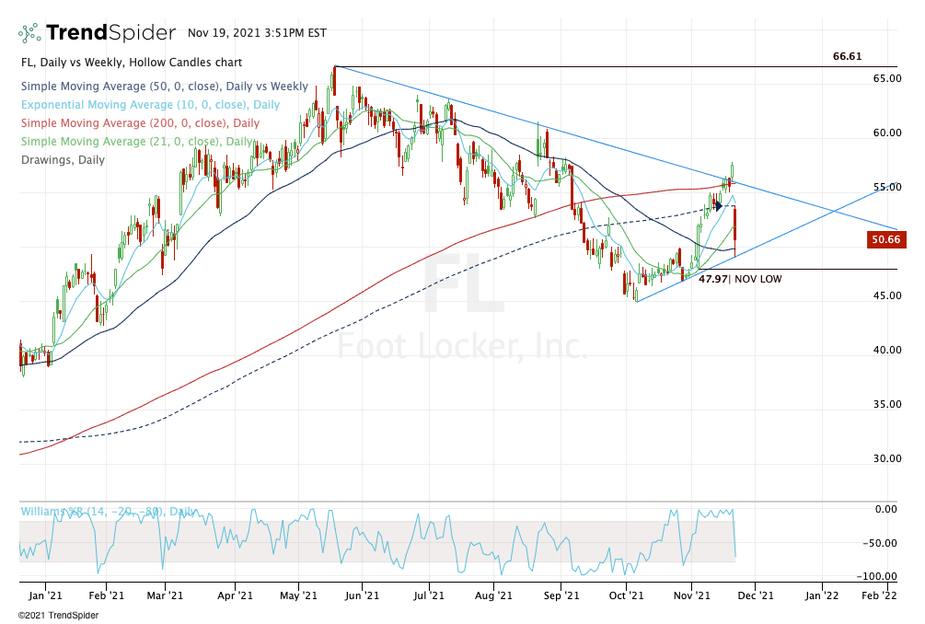The height and width of the screenshot is (624, 925).
Task: Click the Apr '21 date axis label
Action: click(235, 595)
